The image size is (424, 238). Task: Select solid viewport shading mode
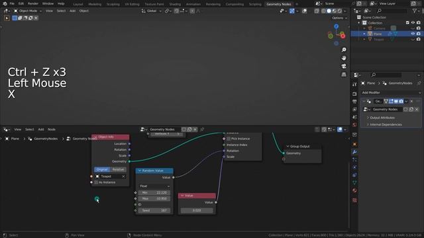(329, 11)
